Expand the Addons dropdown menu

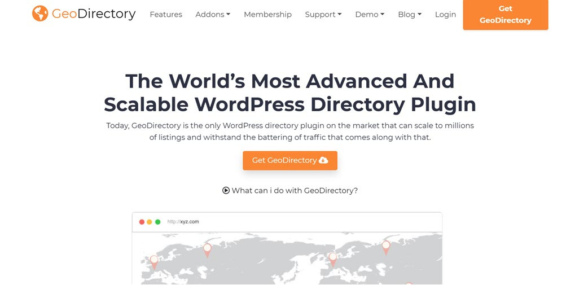click(x=213, y=15)
